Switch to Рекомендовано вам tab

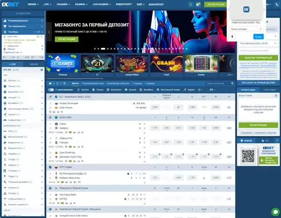pos(93,83)
